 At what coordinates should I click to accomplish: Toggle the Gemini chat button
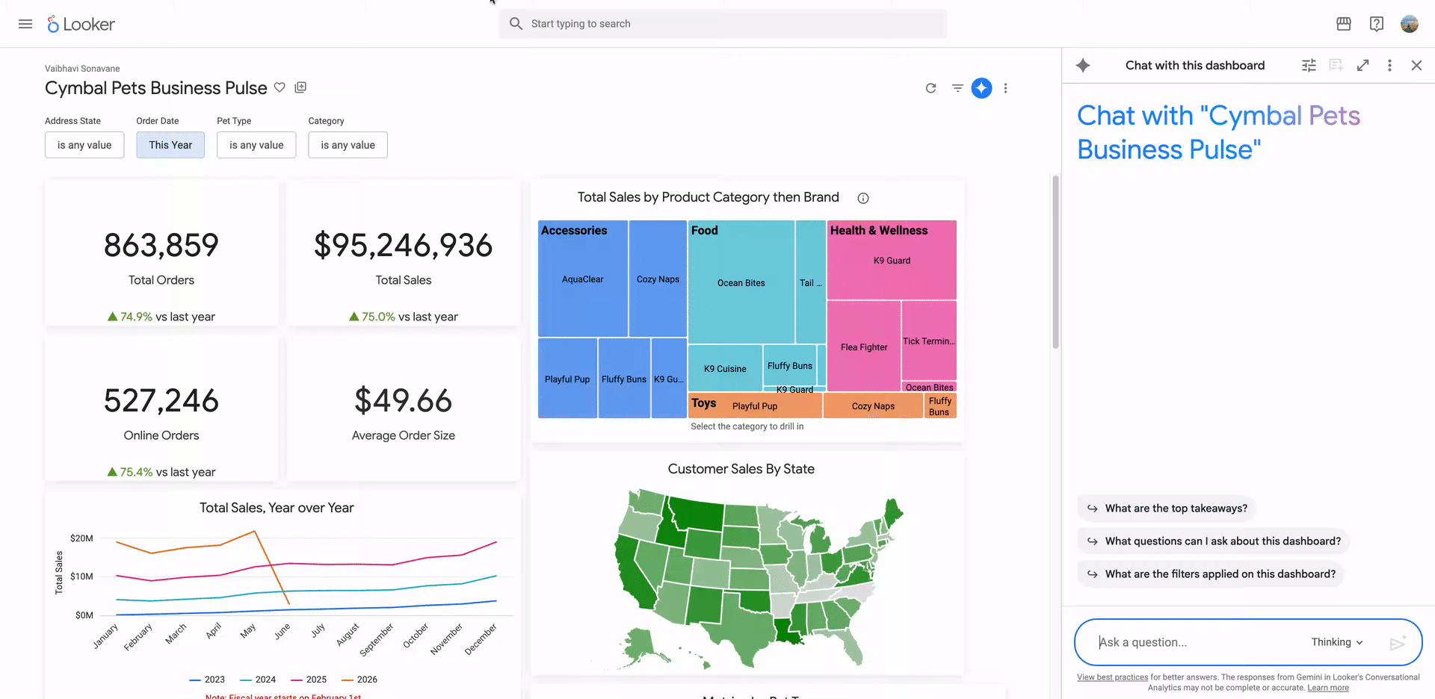[981, 88]
